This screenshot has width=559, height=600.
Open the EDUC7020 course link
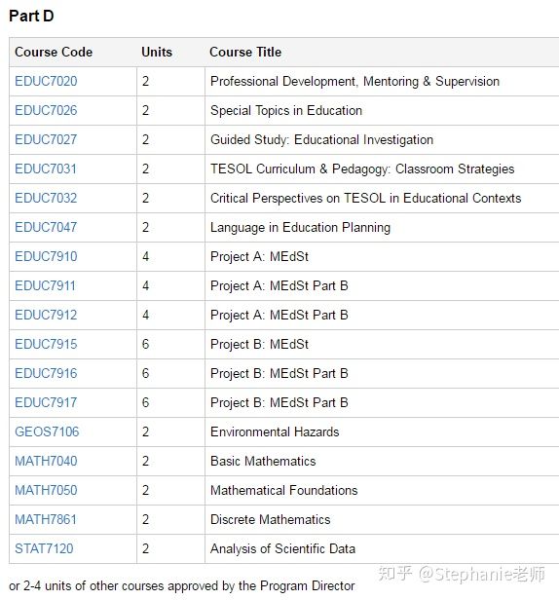click(x=46, y=81)
